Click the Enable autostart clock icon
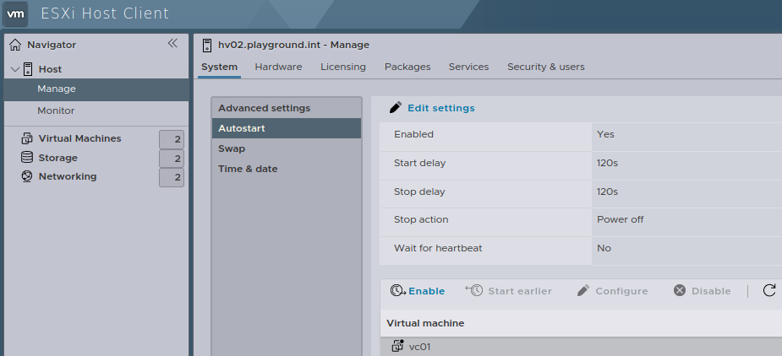The height and width of the screenshot is (356, 782). [398, 291]
